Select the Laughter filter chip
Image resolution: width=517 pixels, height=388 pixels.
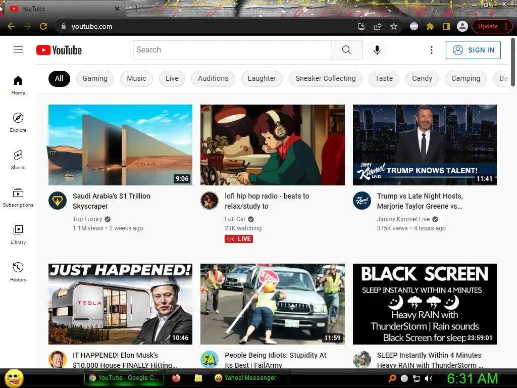262,78
